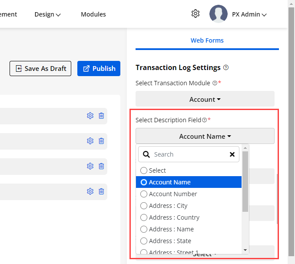The height and width of the screenshot is (264, 295).
Task: Click Save As Draft button
Action: click(40, 69)
